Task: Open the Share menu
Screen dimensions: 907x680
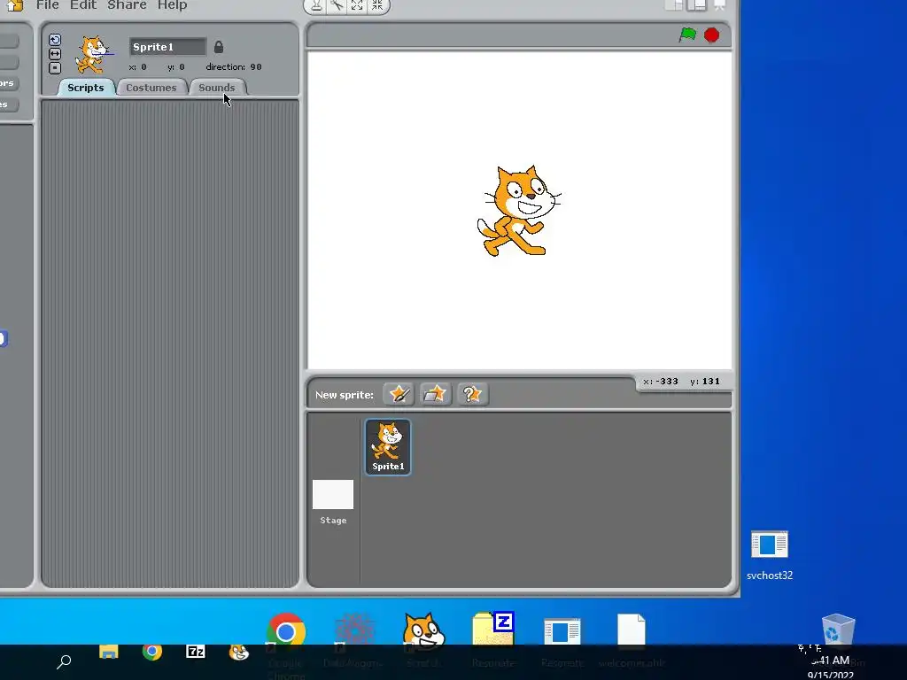Action: 127,5
